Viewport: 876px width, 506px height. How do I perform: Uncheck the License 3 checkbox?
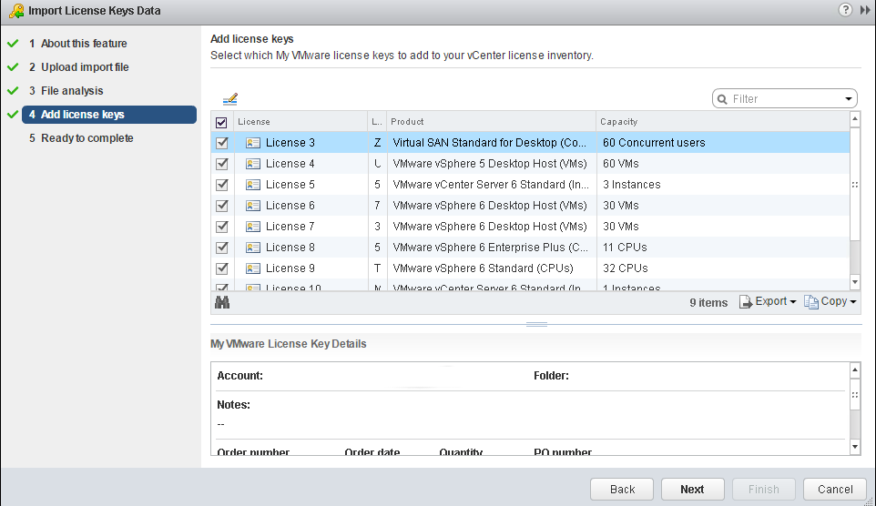(222, 143)
